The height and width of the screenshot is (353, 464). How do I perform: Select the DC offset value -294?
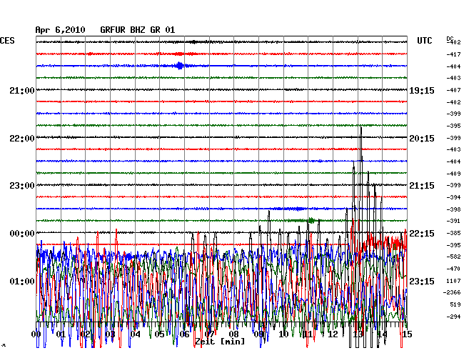pos(453,317)
